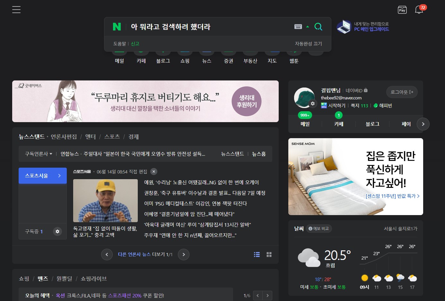This screenshot has height=301, width=445.
Task: Select the 스포츠서울 publisher button
Action: [43, 176]
